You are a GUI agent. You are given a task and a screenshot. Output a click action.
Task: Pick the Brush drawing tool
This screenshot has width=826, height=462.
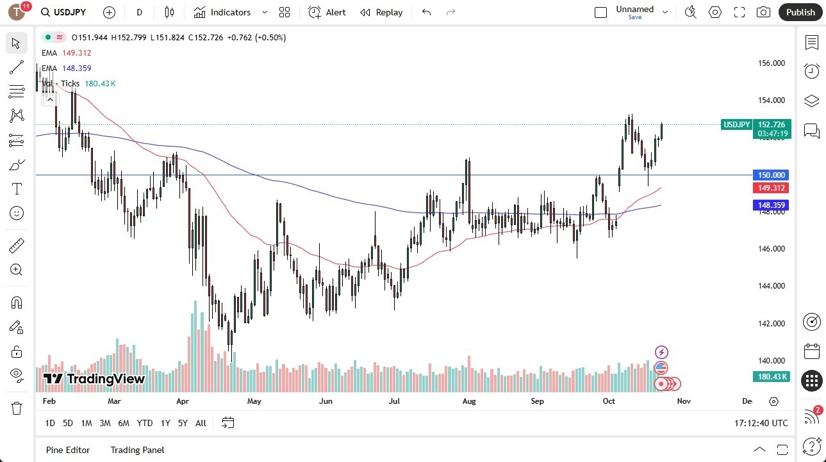coord(16,164)
